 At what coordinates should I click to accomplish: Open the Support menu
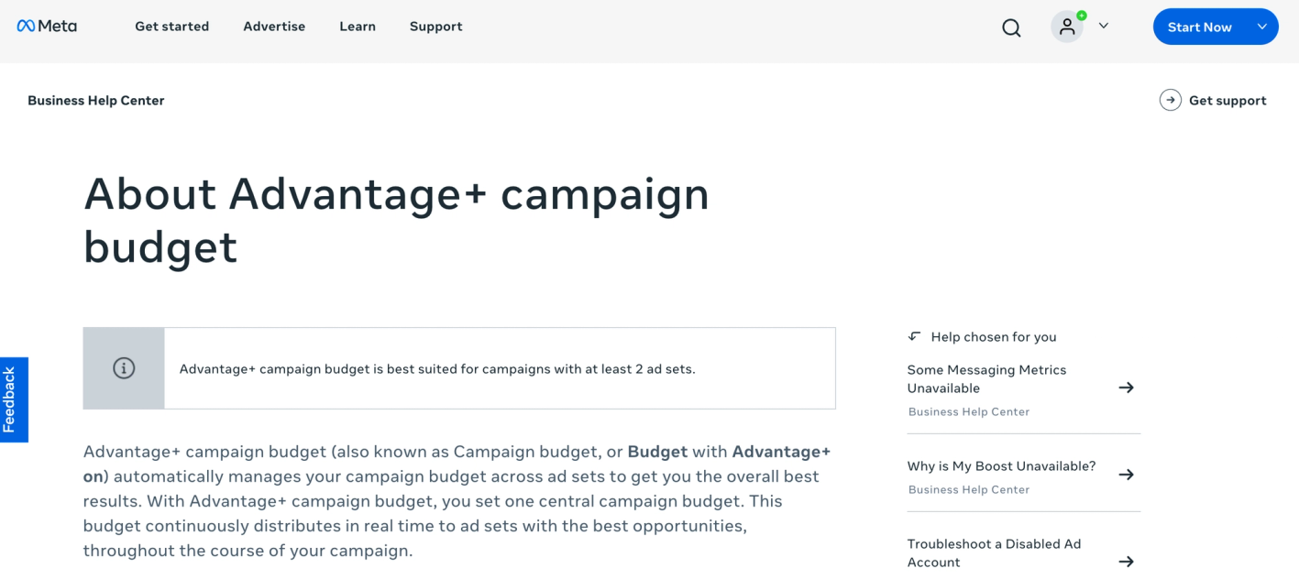pos(435,27)
